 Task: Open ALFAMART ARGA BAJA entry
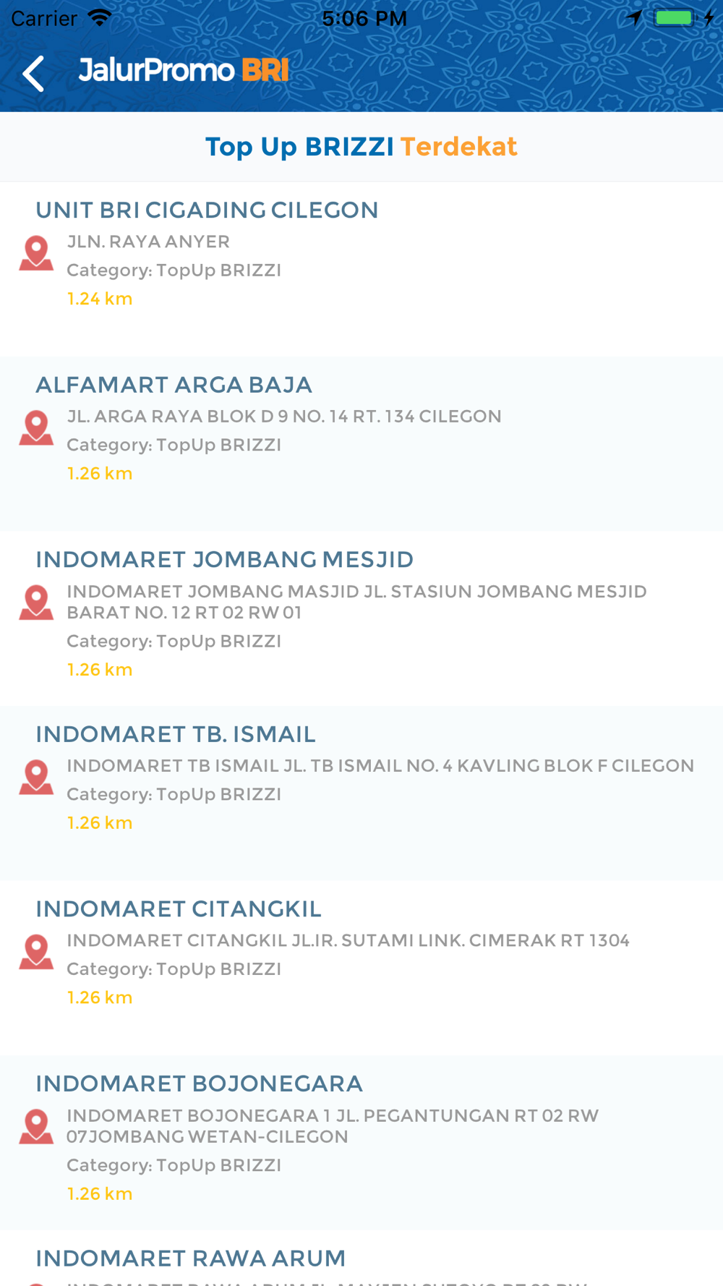361,444
